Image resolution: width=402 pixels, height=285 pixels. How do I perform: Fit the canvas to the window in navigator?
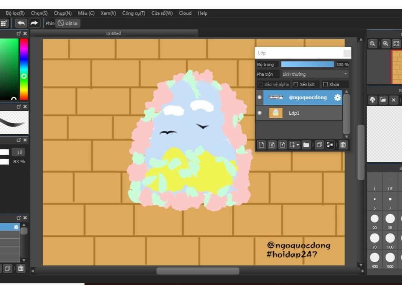click(396, 44)
